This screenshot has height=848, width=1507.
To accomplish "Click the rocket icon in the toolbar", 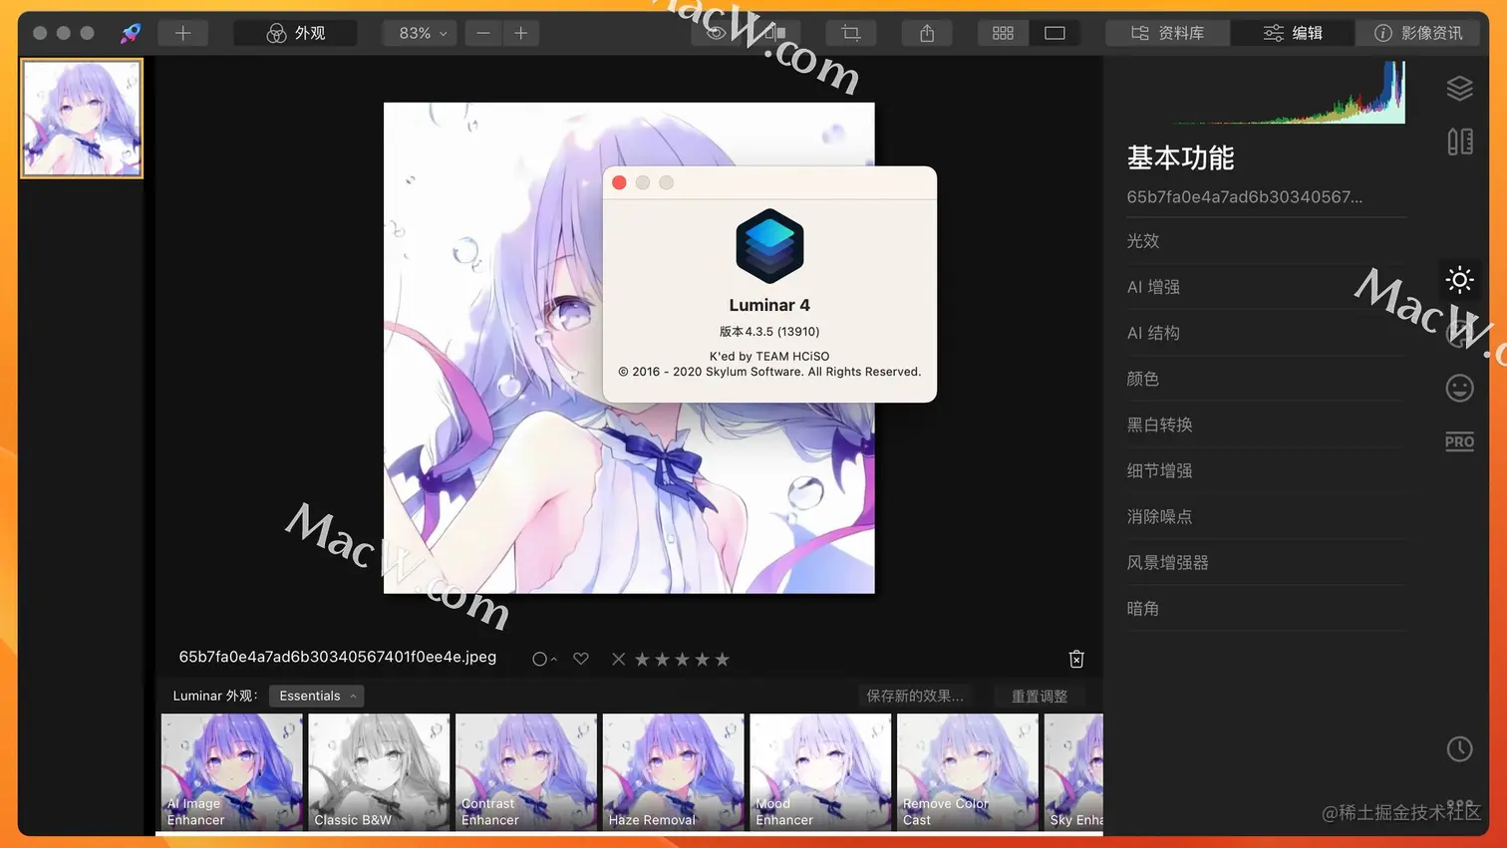I will [x=131, y=33].
